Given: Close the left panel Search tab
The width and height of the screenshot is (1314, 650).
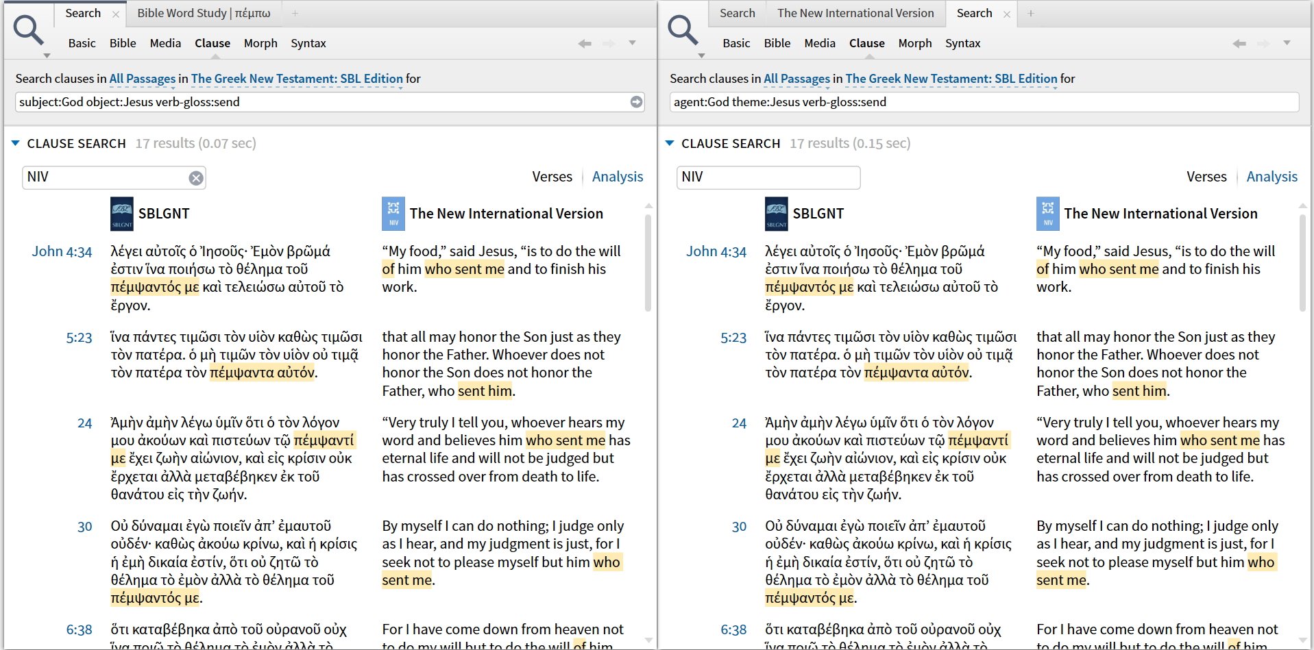Looking at the screenshot, I should coord(116,14).
